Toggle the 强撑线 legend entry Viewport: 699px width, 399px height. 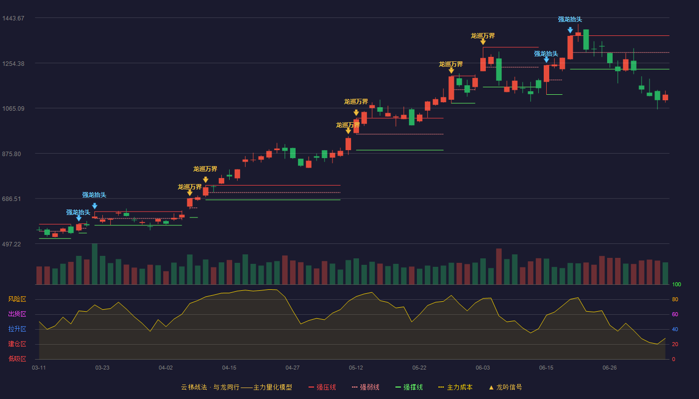coord(409,387)
